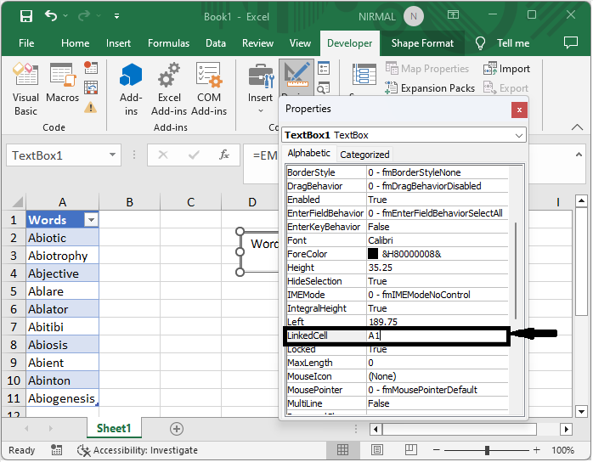Open Excel Add-ins manager
The height and width of the screenshot is (462, 593).
coord(169,90)
